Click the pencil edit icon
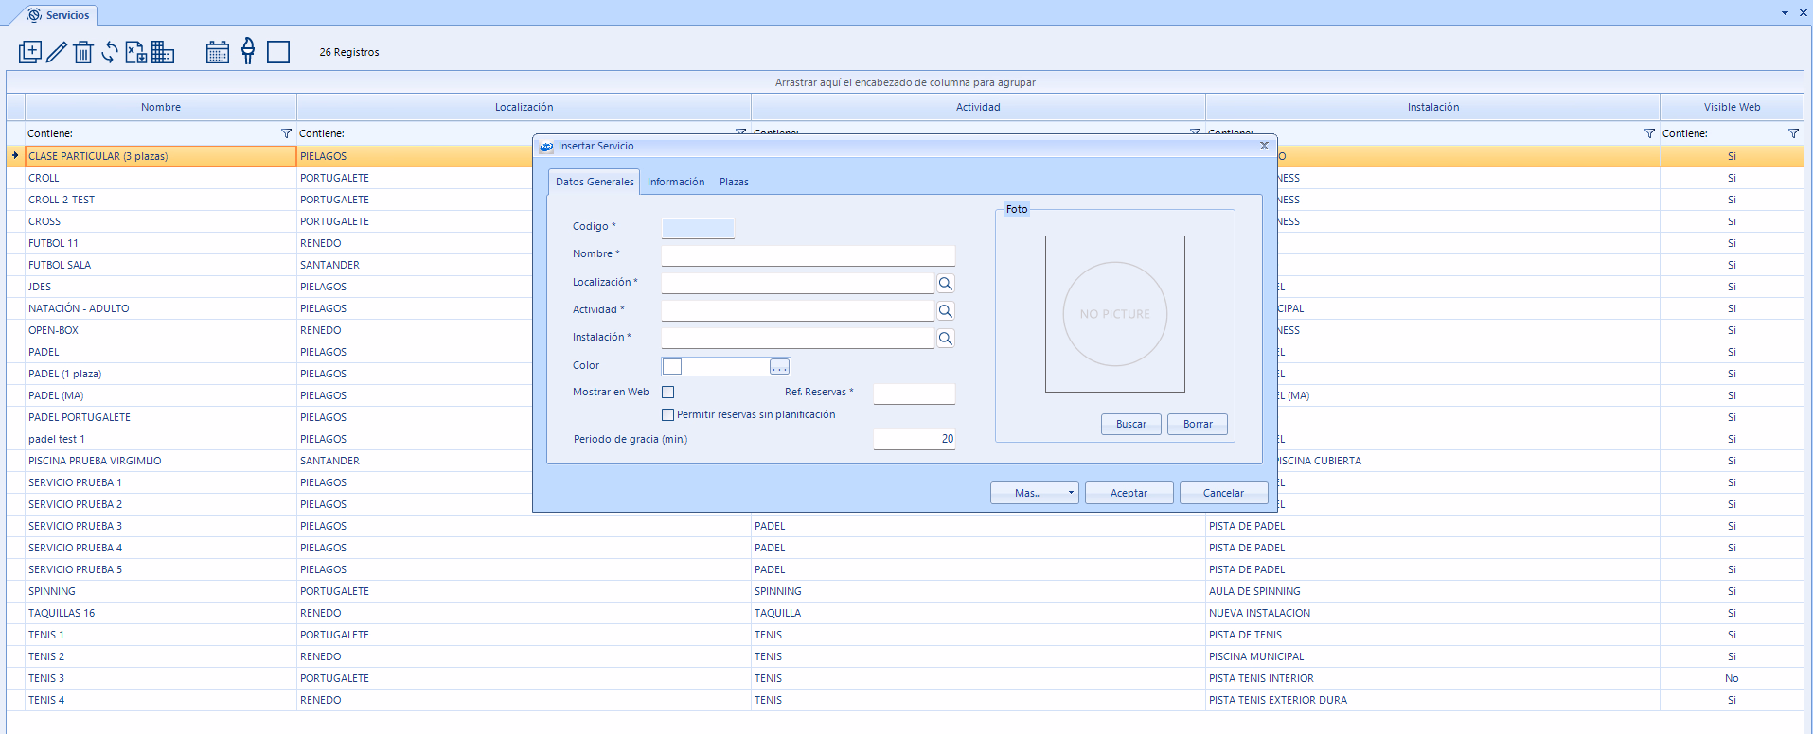 click(x=57, y=52)
